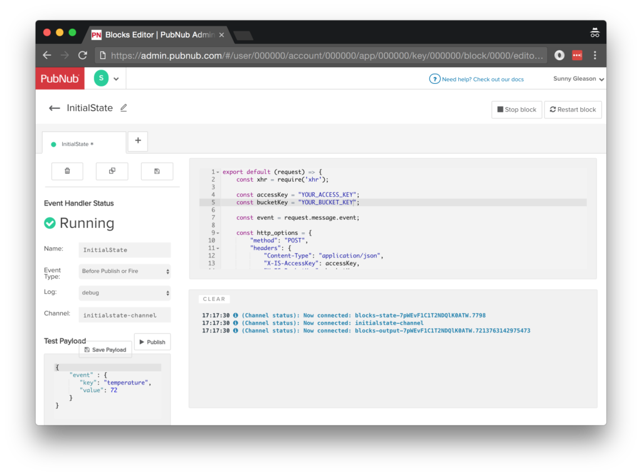This screenshot has width=642, height=476.
Task: Click the pencil edit icon beside InitialState
Action: tap(124, 108)
